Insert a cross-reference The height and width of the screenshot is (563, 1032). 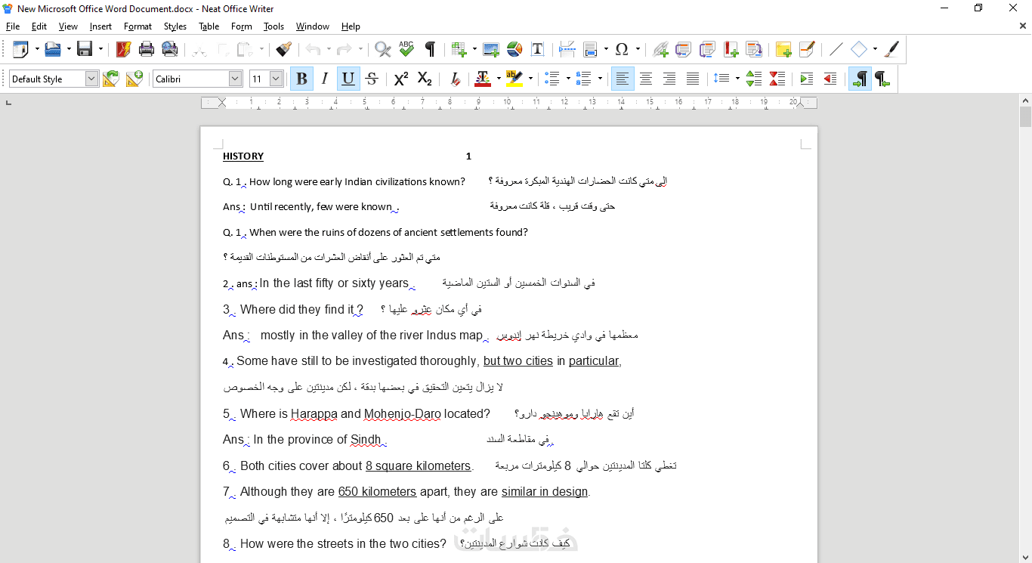point(754,50)
